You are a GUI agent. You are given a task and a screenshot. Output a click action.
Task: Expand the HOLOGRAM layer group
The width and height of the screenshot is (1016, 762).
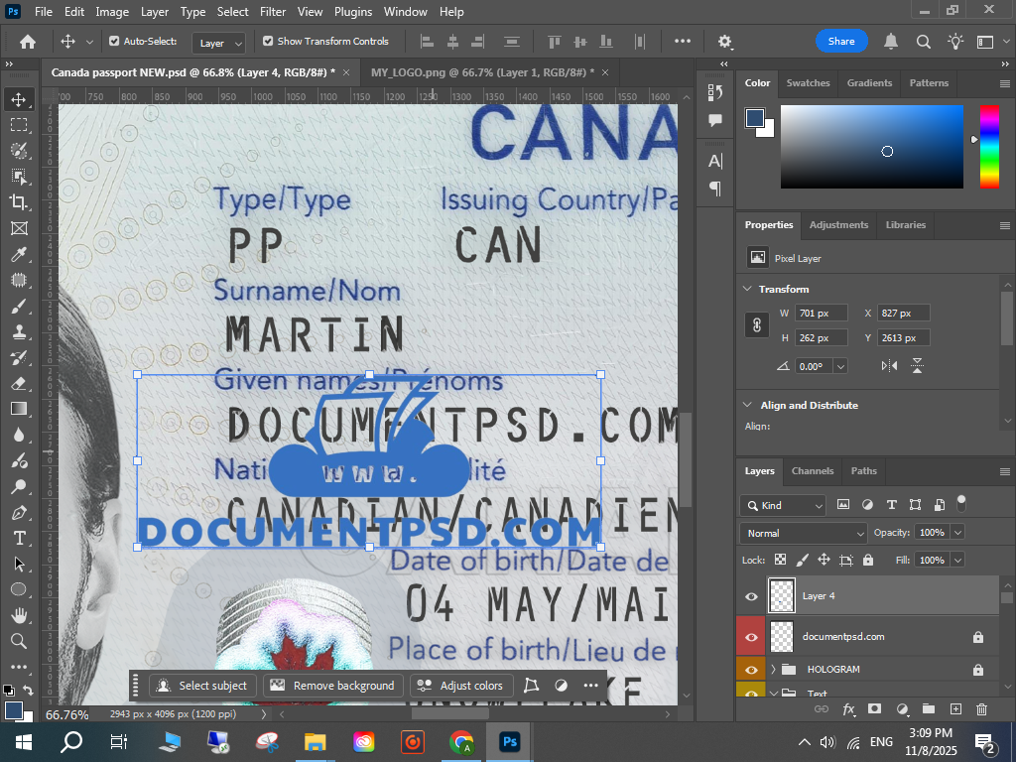pyautogui.click(x=773, y=670)
